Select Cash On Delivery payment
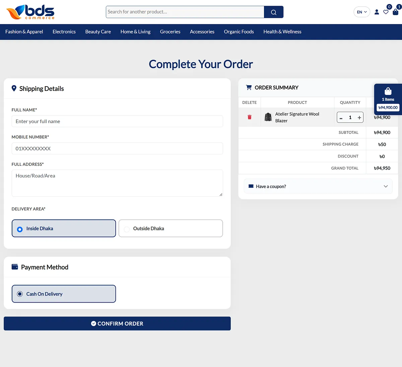The height and width of the screenshot is (367, 402). click(64, 294)
